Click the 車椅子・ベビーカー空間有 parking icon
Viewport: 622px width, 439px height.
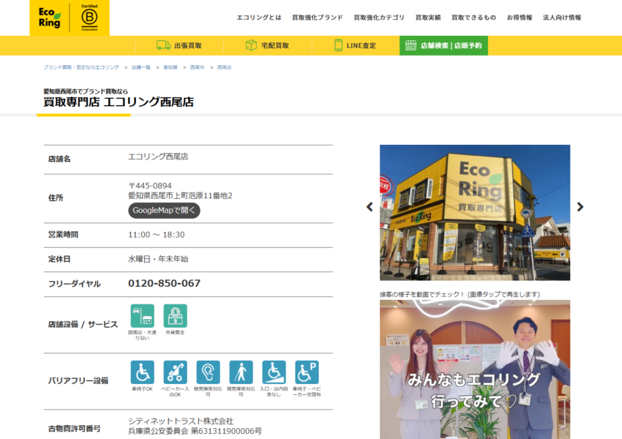[307, 372]
